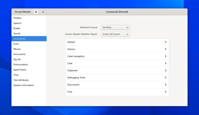Expand the Chat commands row
The height and width of the screenshot is (115, 199).
point(117,63)
